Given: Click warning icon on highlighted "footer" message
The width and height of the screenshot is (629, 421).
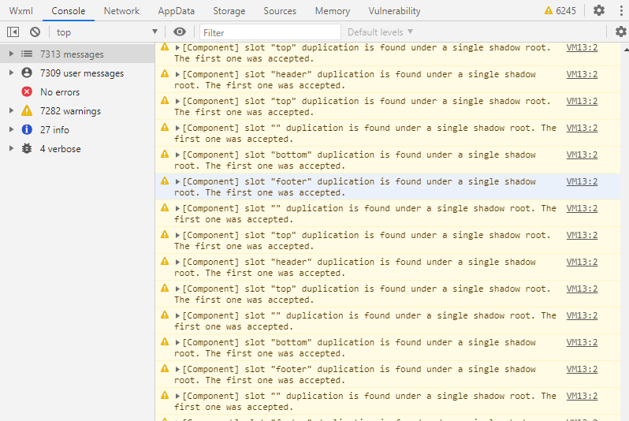Looking at the screenshot, I should click(x=165, y=181).
